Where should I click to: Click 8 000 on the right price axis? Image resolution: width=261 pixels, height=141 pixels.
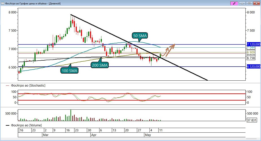251,12
